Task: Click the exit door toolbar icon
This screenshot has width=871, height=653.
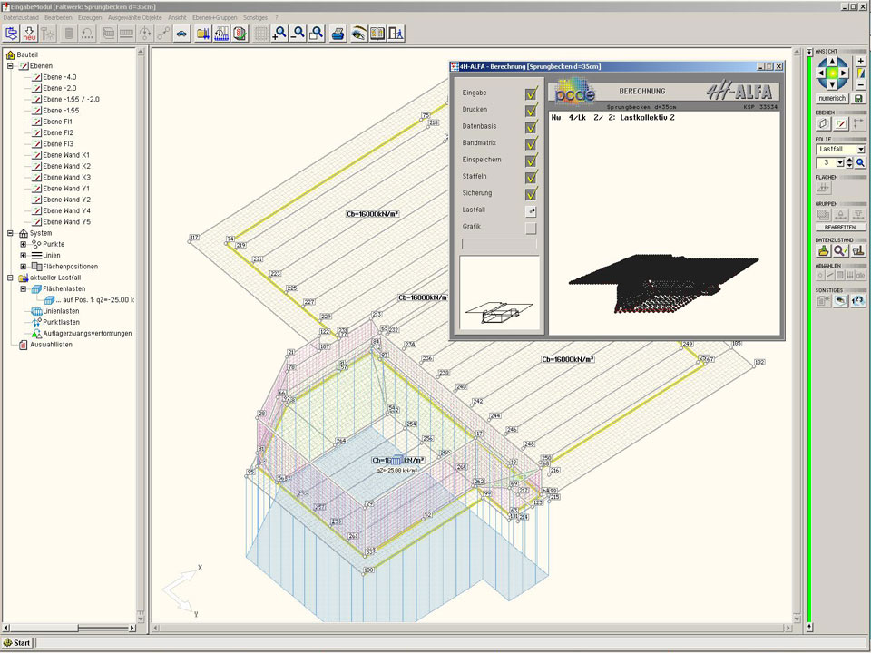Action: [396, 34]
